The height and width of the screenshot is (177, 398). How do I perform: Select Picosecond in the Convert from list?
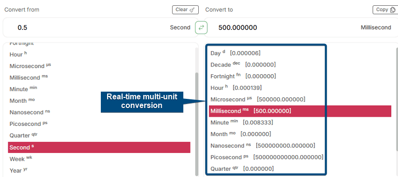click(x=99, y=124)
